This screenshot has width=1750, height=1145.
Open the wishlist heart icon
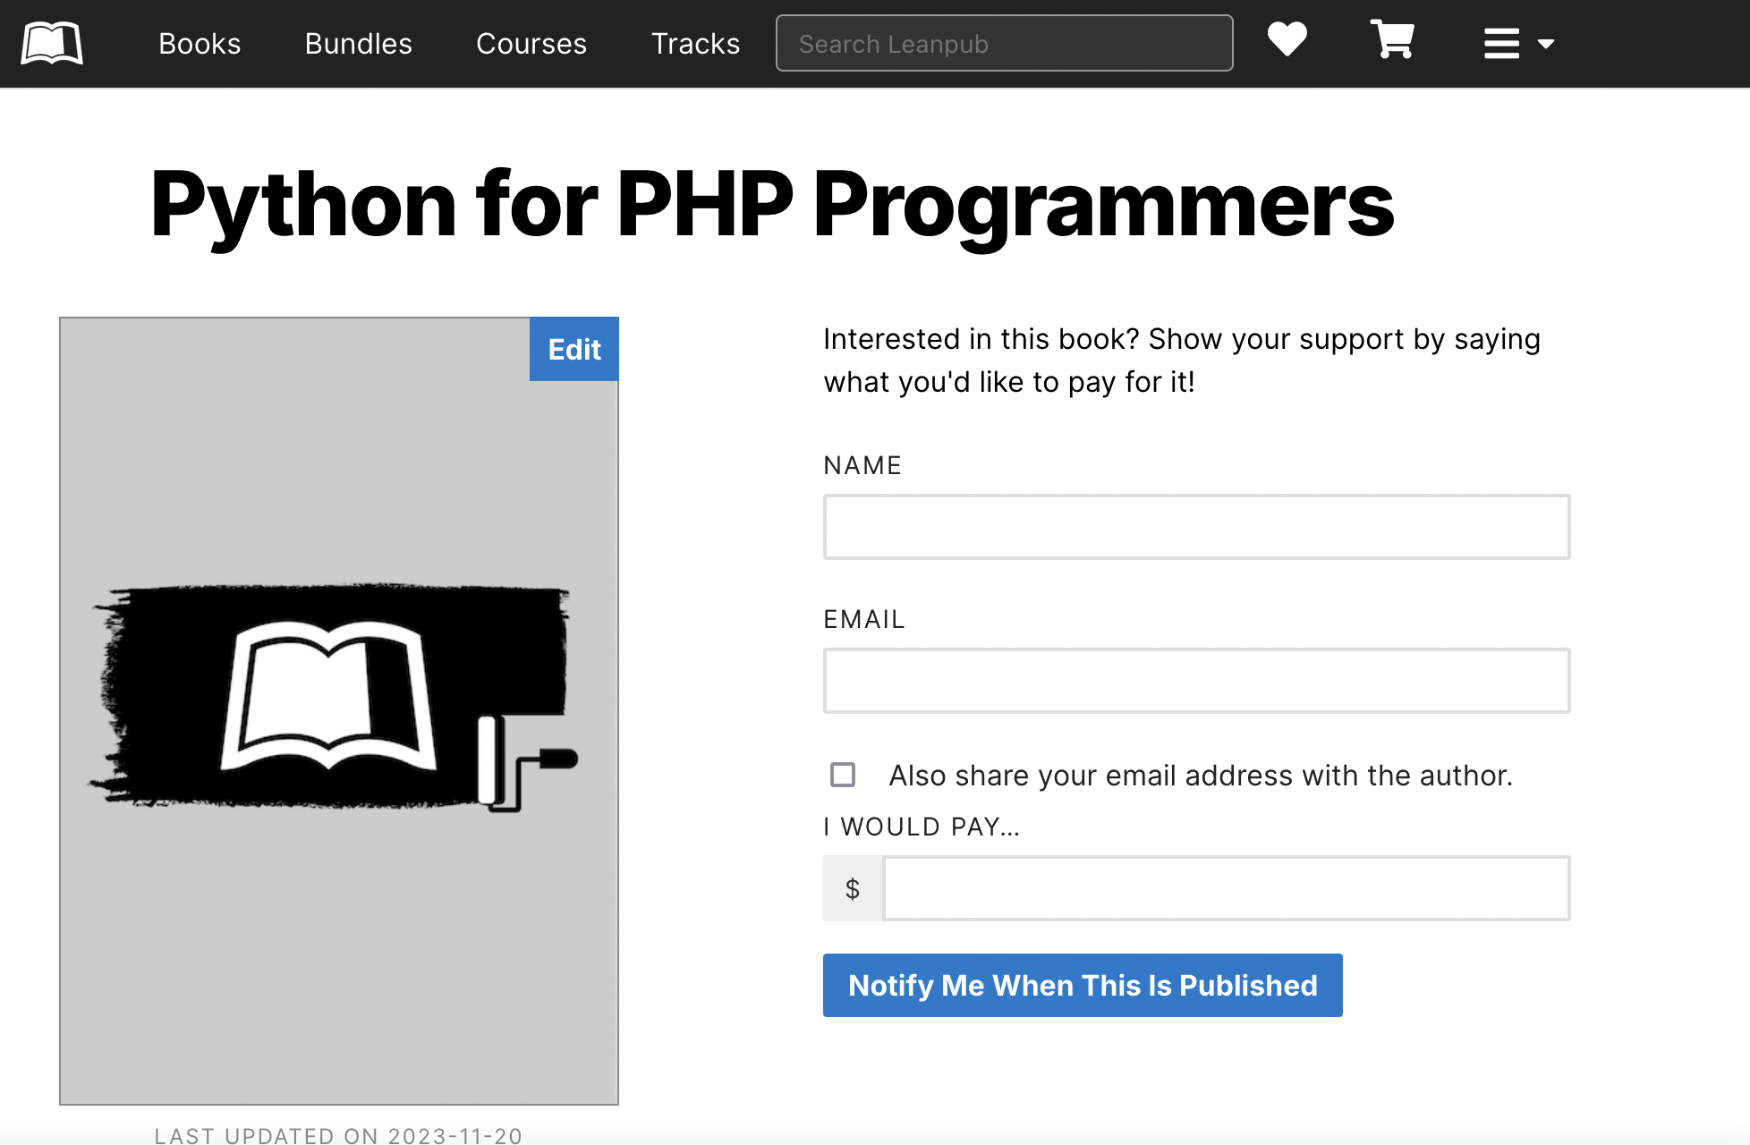(1287, 39)
